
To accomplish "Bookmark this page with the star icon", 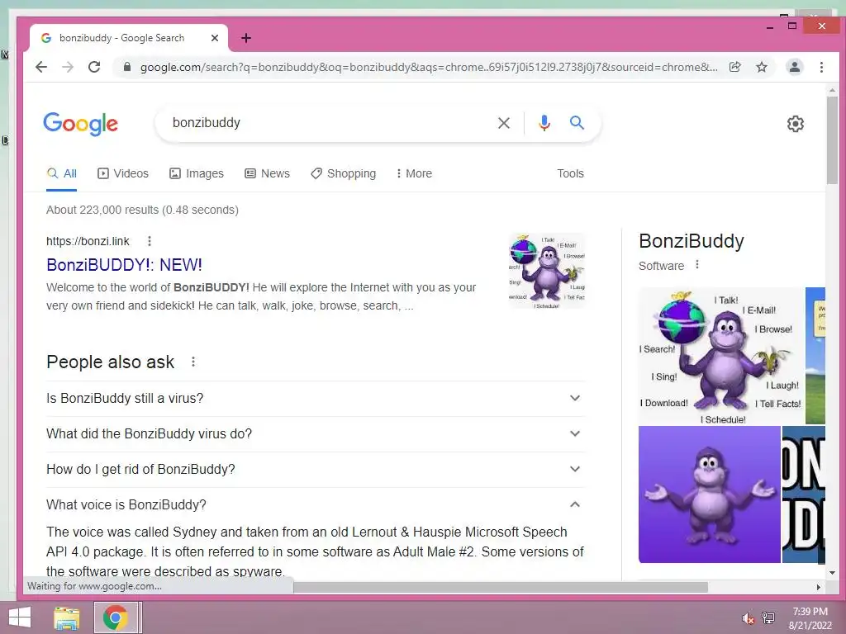I will 761,67.
